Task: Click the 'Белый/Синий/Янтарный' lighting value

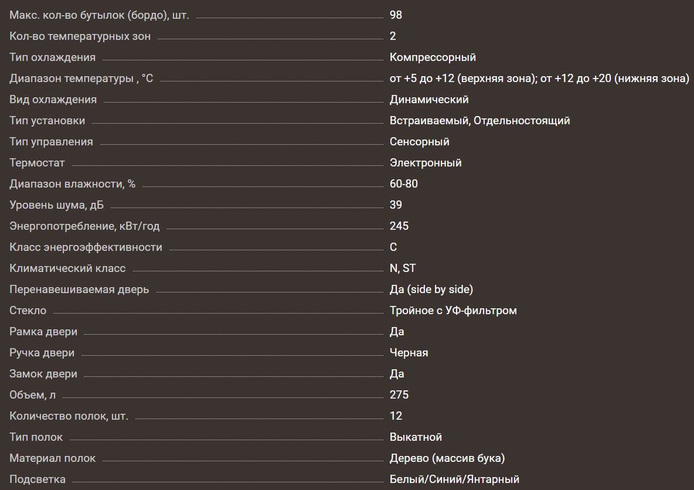Action: (x=454, y=479)
